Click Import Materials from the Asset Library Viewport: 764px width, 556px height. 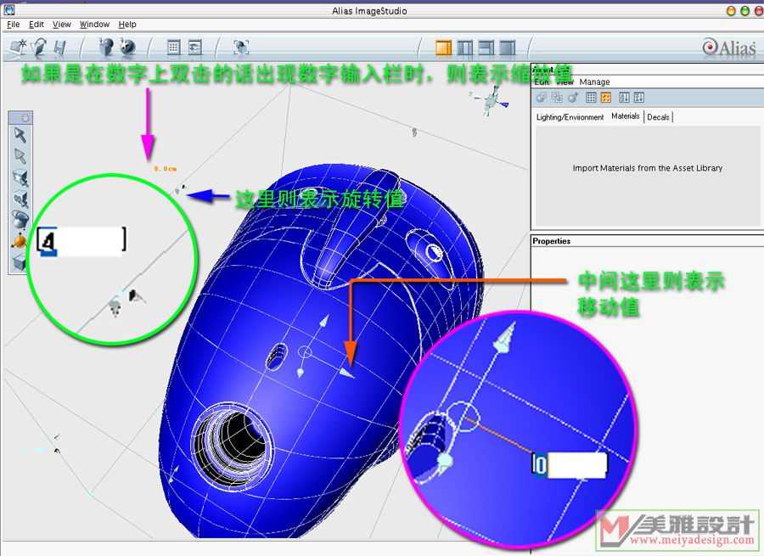tap(647, 168)
